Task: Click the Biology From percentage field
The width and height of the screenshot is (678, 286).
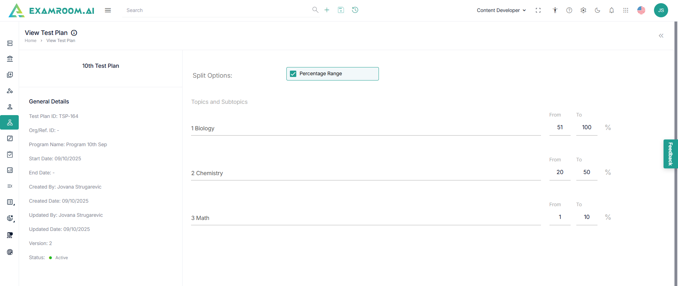Action: coord(560,127)
